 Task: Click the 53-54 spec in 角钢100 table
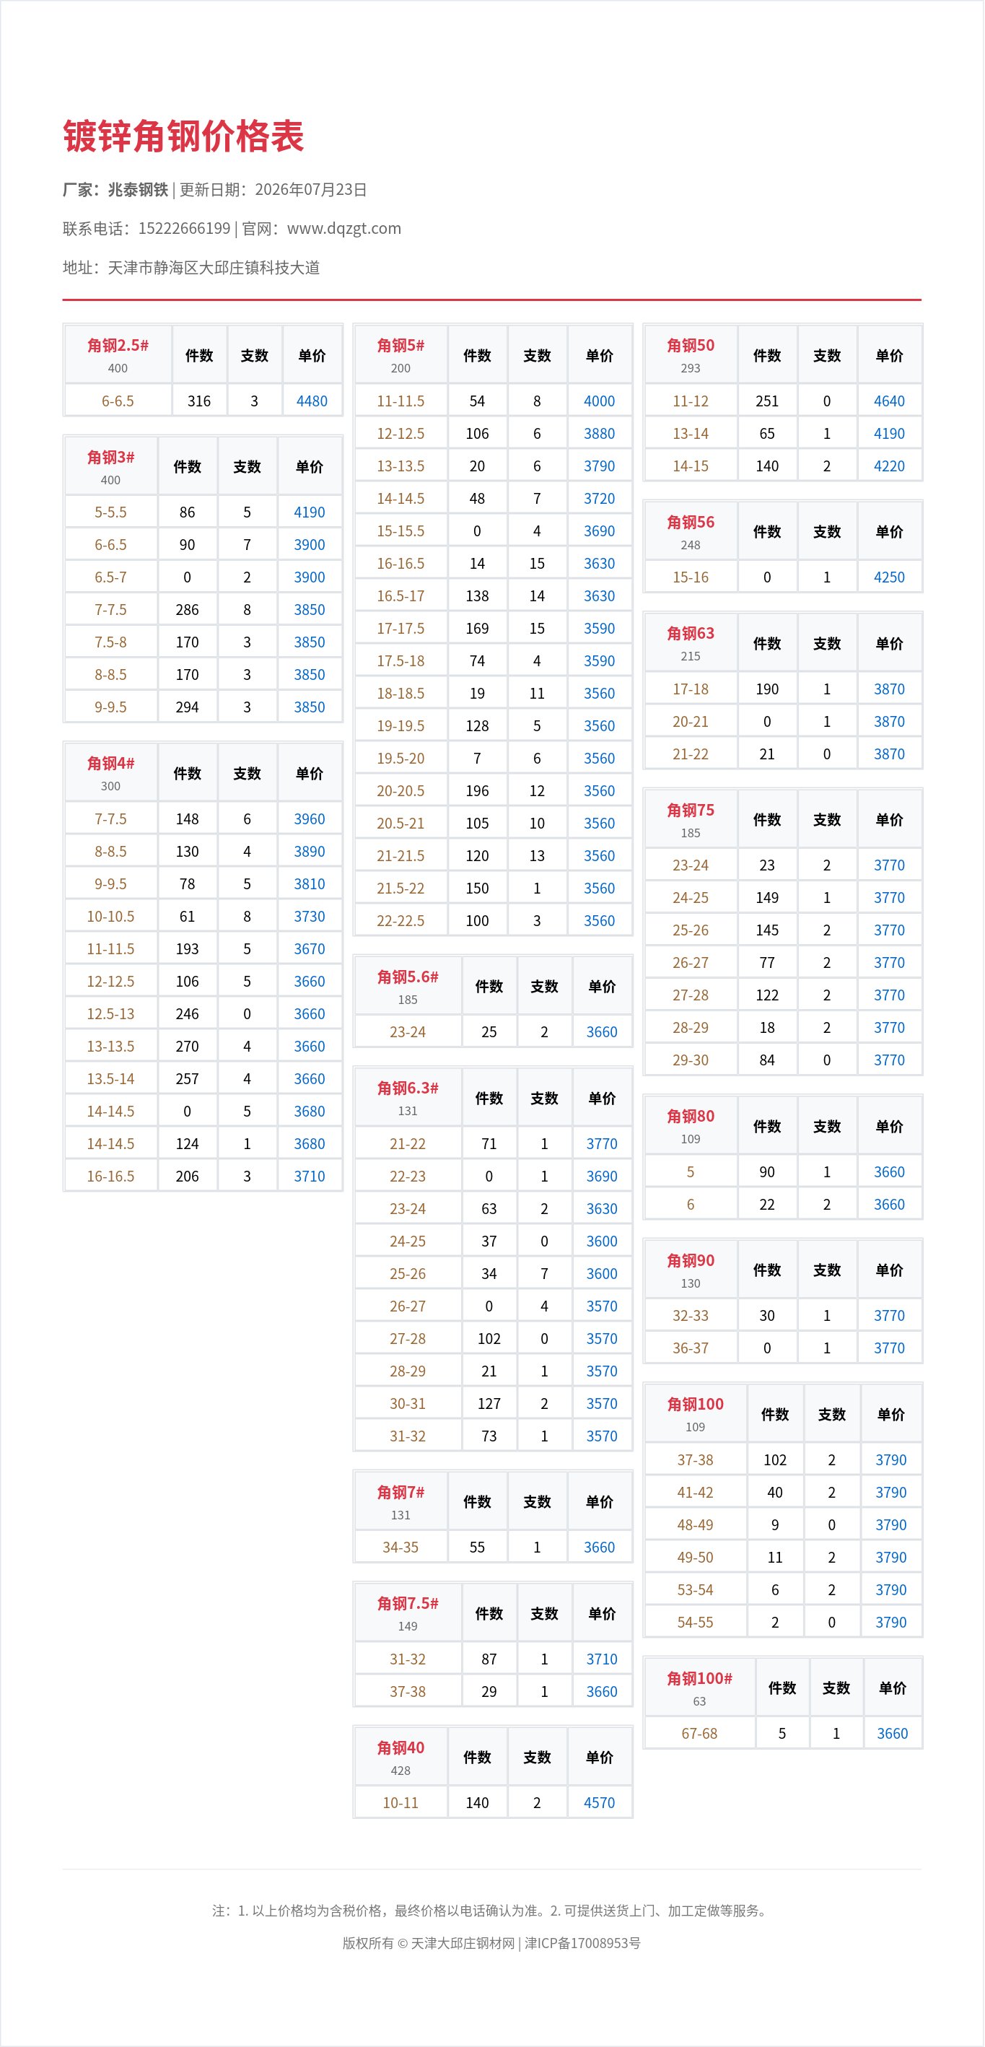click(x=695, y=1589)
